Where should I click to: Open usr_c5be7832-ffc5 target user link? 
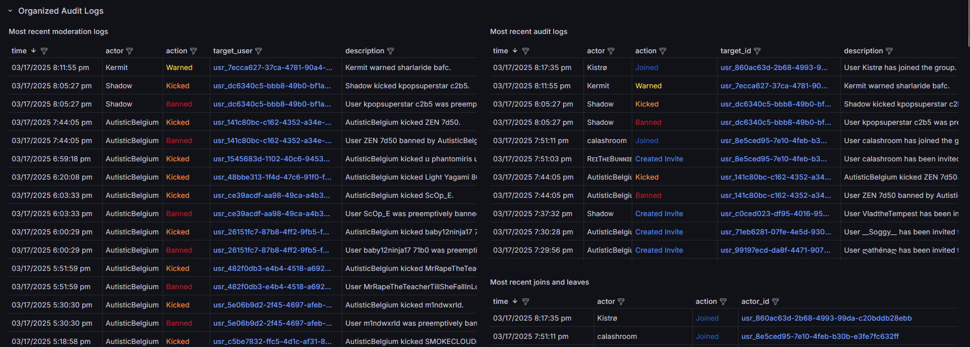coord(272,341)
